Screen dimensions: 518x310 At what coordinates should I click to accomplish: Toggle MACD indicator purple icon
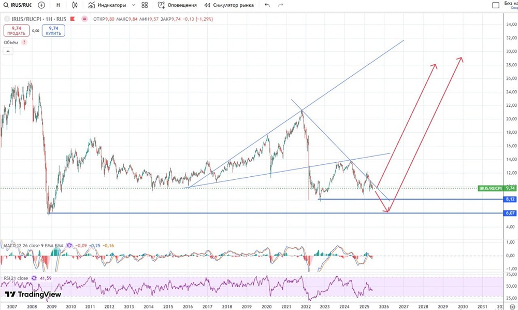69,246
